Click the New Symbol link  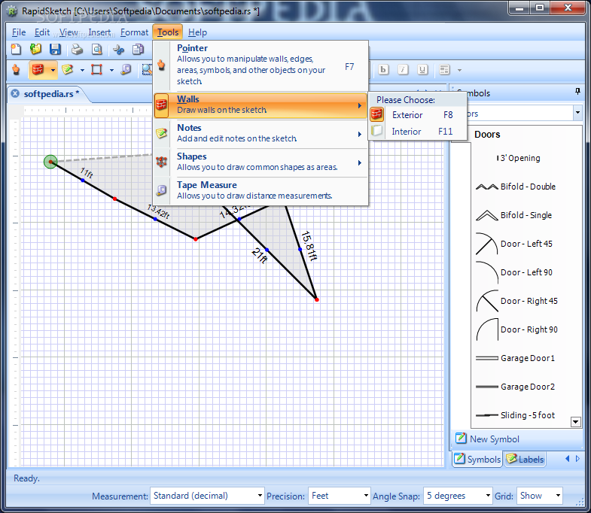pyautogui.click(x=494, y=439)
